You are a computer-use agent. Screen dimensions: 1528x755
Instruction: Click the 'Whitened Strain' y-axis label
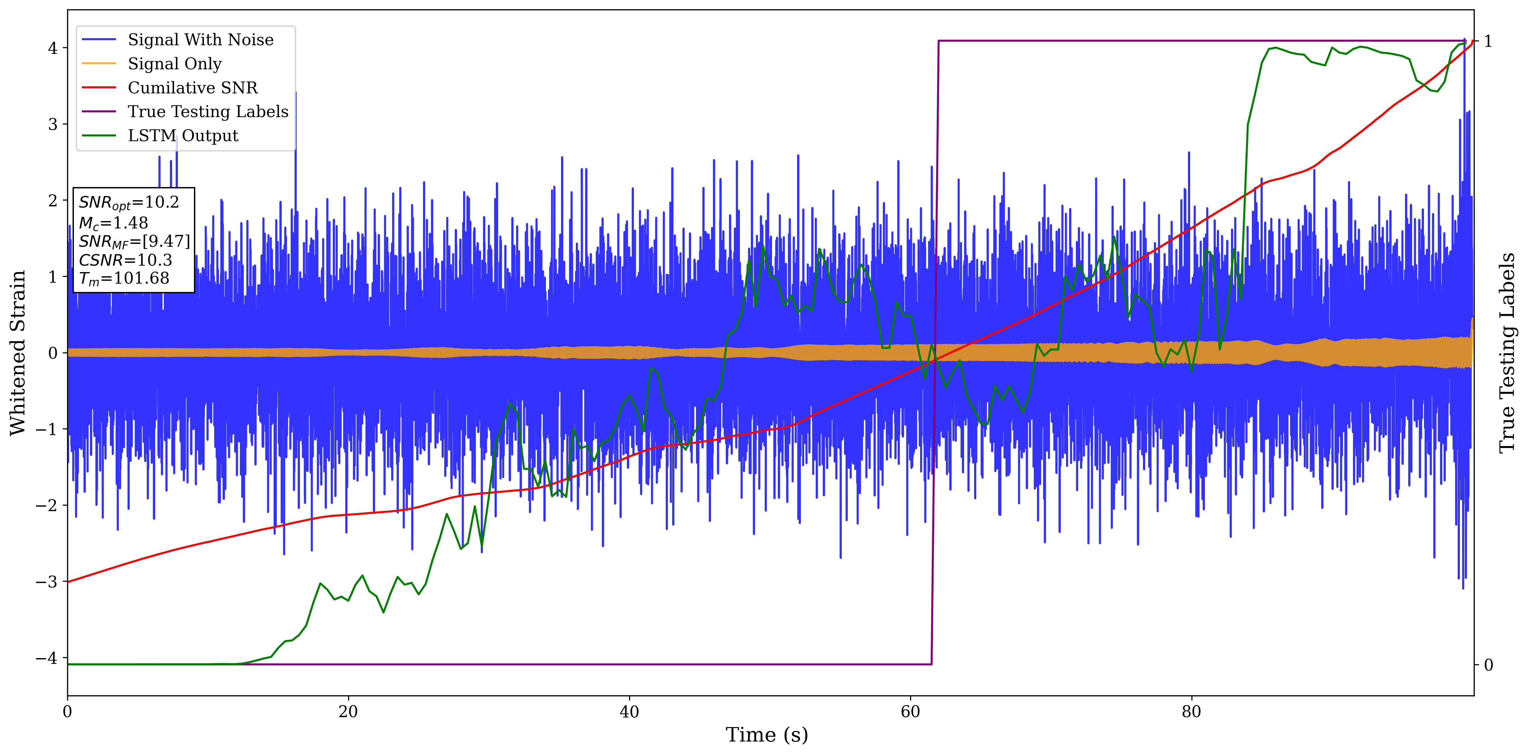click(18, 353)
